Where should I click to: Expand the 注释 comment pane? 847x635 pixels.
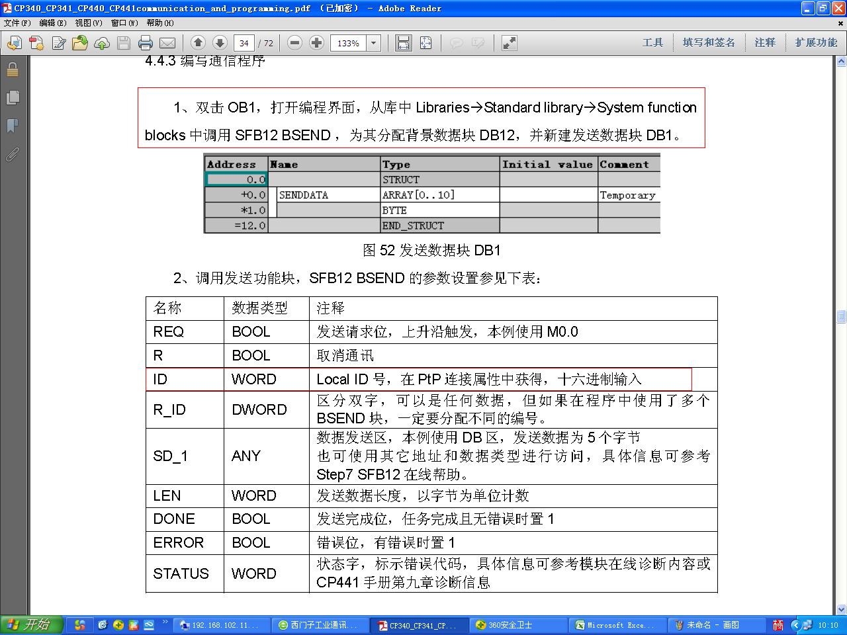(x=765, y=42)
